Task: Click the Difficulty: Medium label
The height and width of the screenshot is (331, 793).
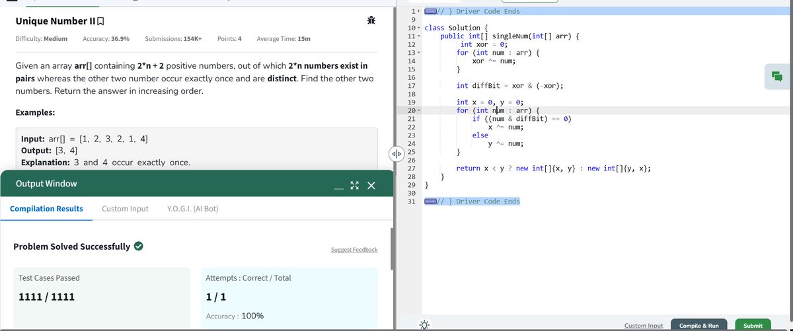Action: pyautogui.click(x=41, y=39)
